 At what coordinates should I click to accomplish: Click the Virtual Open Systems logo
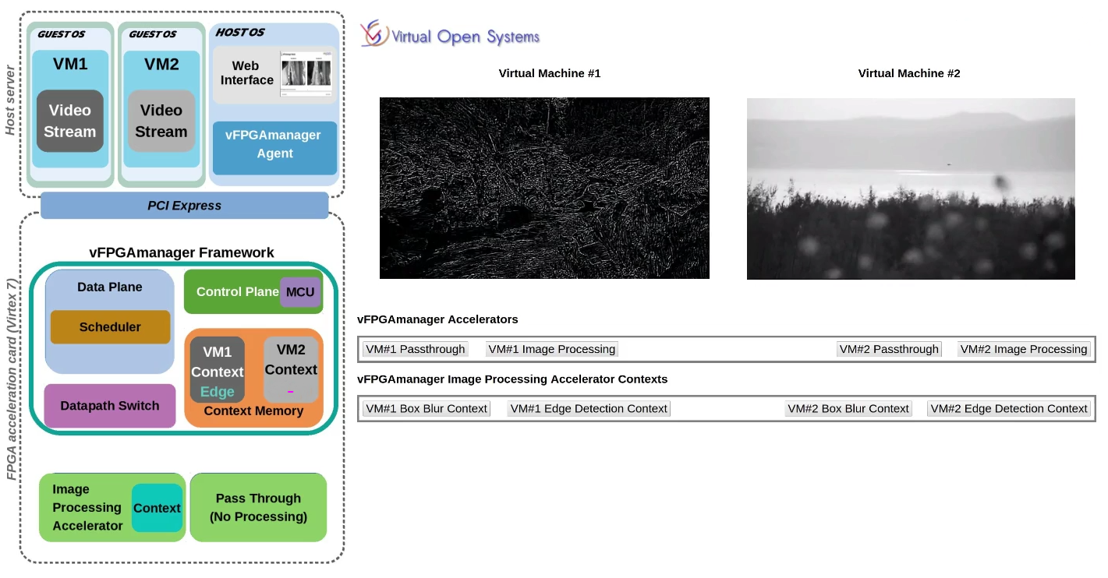point(450,34)
